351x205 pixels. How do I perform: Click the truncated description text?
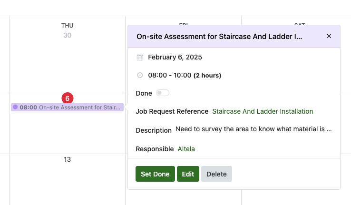click(x=253, y=129)
